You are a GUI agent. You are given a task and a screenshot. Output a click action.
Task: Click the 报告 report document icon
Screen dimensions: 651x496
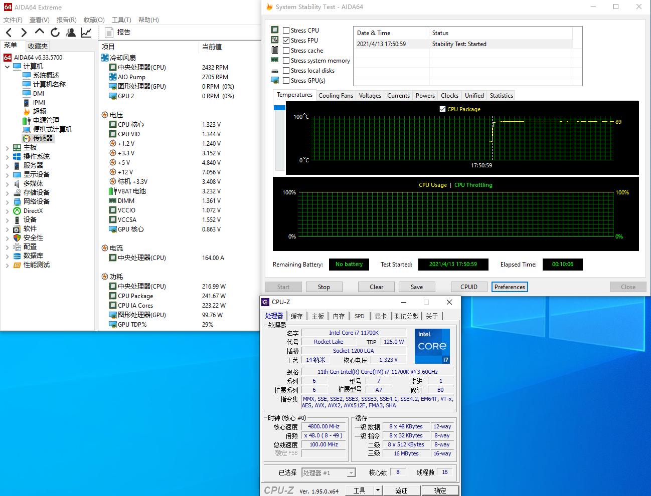pos(109,33)
